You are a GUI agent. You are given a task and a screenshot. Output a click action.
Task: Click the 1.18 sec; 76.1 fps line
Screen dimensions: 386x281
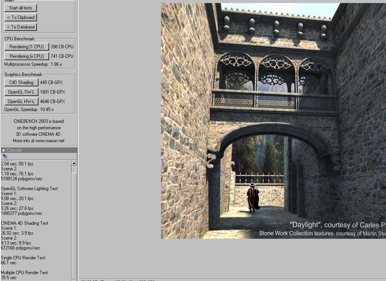point(17,173)
